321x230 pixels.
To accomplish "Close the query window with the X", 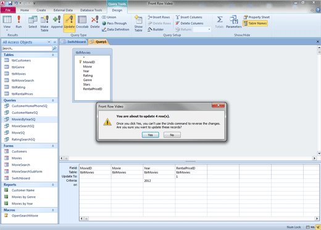I will point(317,41).
